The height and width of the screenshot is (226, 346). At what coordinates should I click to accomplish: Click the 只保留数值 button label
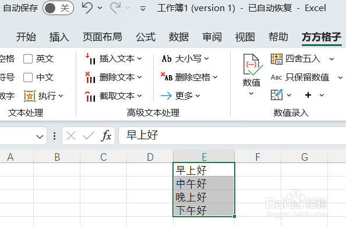coord(308,77)
